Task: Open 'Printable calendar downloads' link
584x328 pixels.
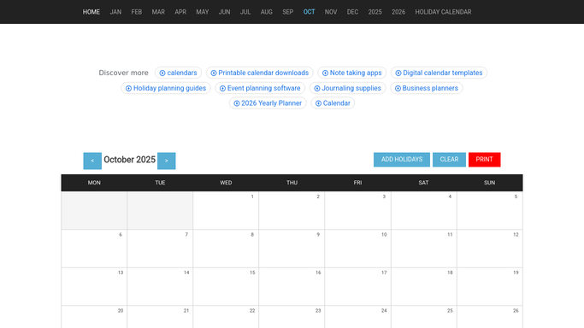Action: coord(263,73)
